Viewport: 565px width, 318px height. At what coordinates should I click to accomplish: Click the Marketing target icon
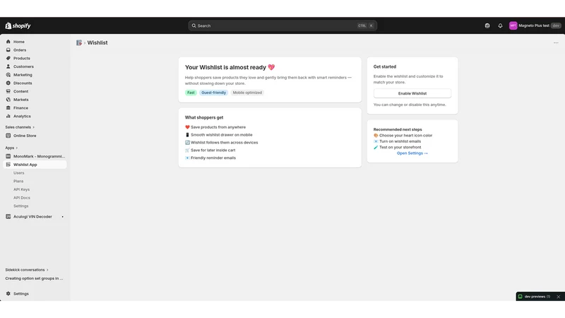pyautogui.click(x=8, y=75)
